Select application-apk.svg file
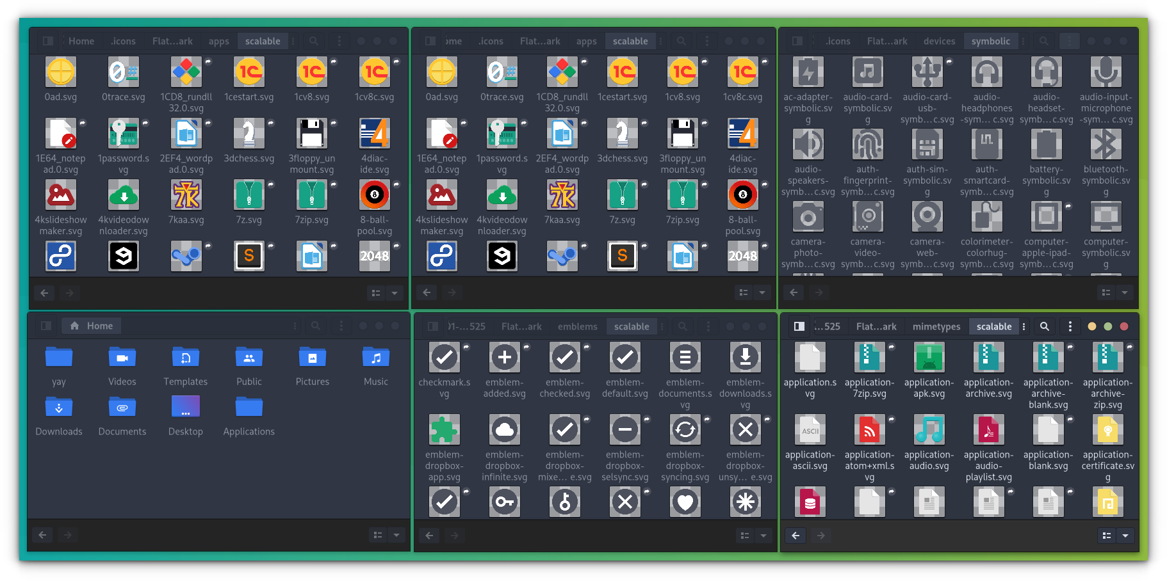This screenshot has width=1167, height=581. click(x=929, y=358)
